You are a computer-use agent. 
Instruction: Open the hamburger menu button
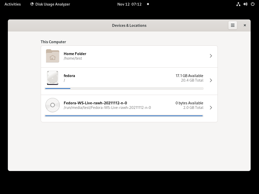tap(233, 25)
